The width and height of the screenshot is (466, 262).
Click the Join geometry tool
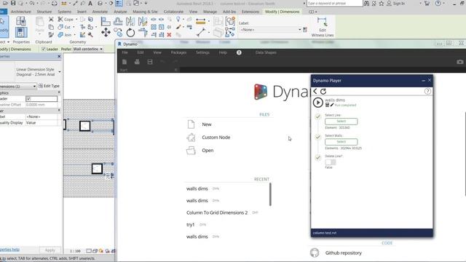(x=65, y=35)
